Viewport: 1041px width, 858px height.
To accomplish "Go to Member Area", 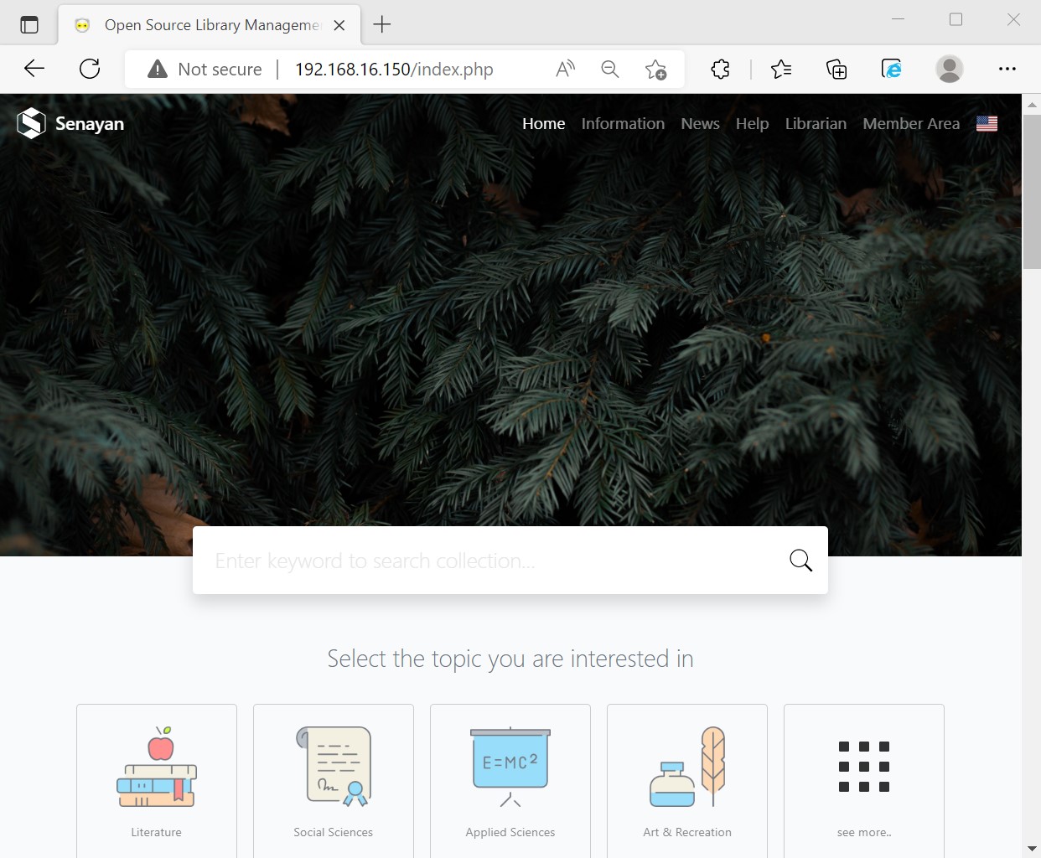I will tap(911, 123).
